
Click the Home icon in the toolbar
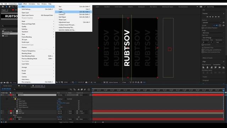coord(3,7)
